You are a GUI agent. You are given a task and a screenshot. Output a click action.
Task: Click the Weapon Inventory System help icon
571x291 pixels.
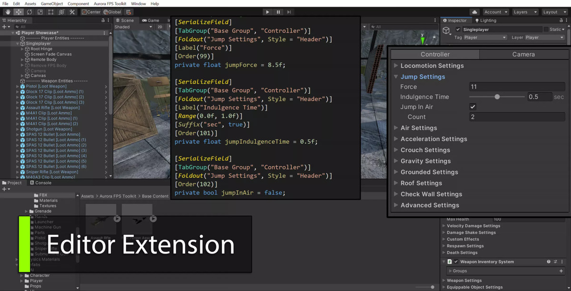[x=549, y=262]
